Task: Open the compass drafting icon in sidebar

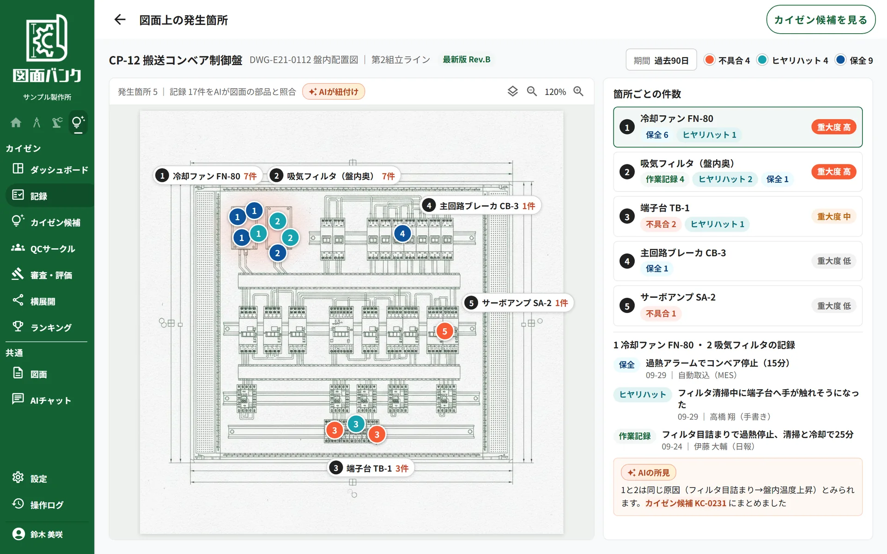Action: coord(36,122)
